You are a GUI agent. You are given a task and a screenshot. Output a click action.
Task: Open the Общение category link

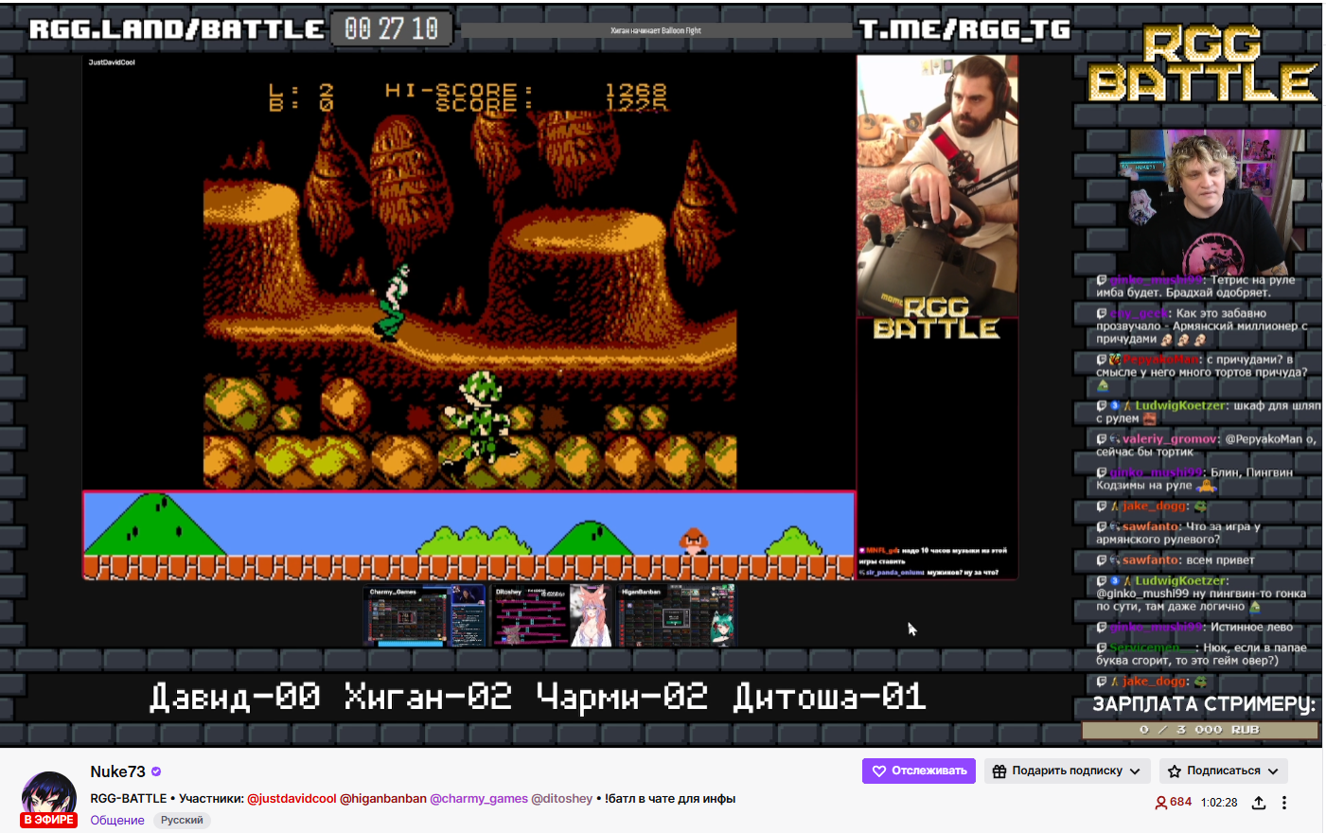coord(117,820)
